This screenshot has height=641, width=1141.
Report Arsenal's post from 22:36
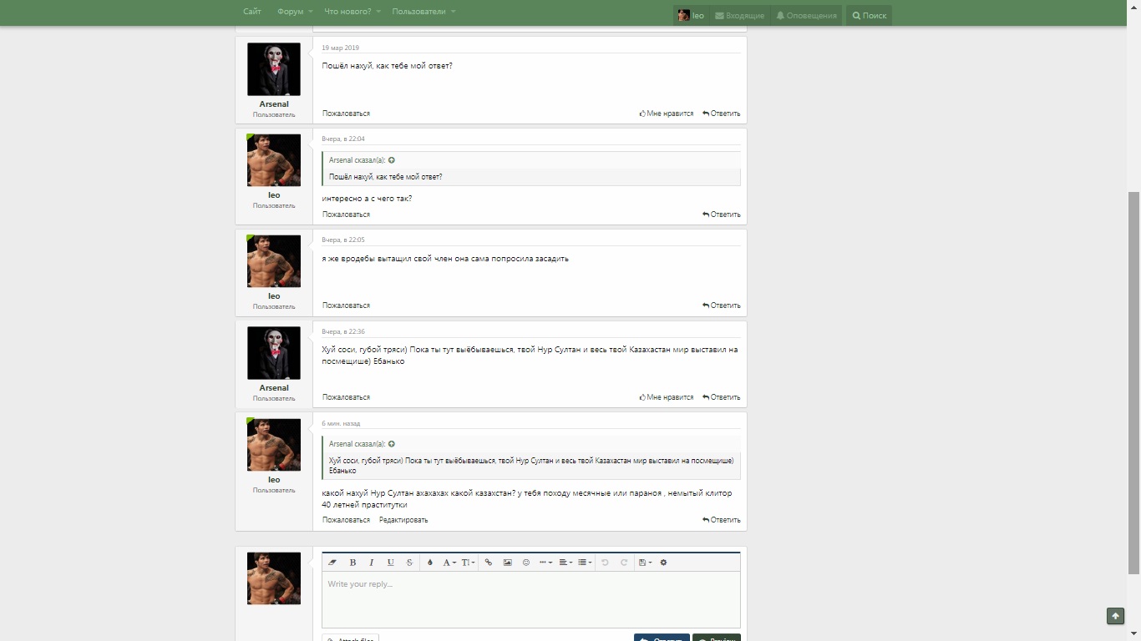tap(346, 397)
